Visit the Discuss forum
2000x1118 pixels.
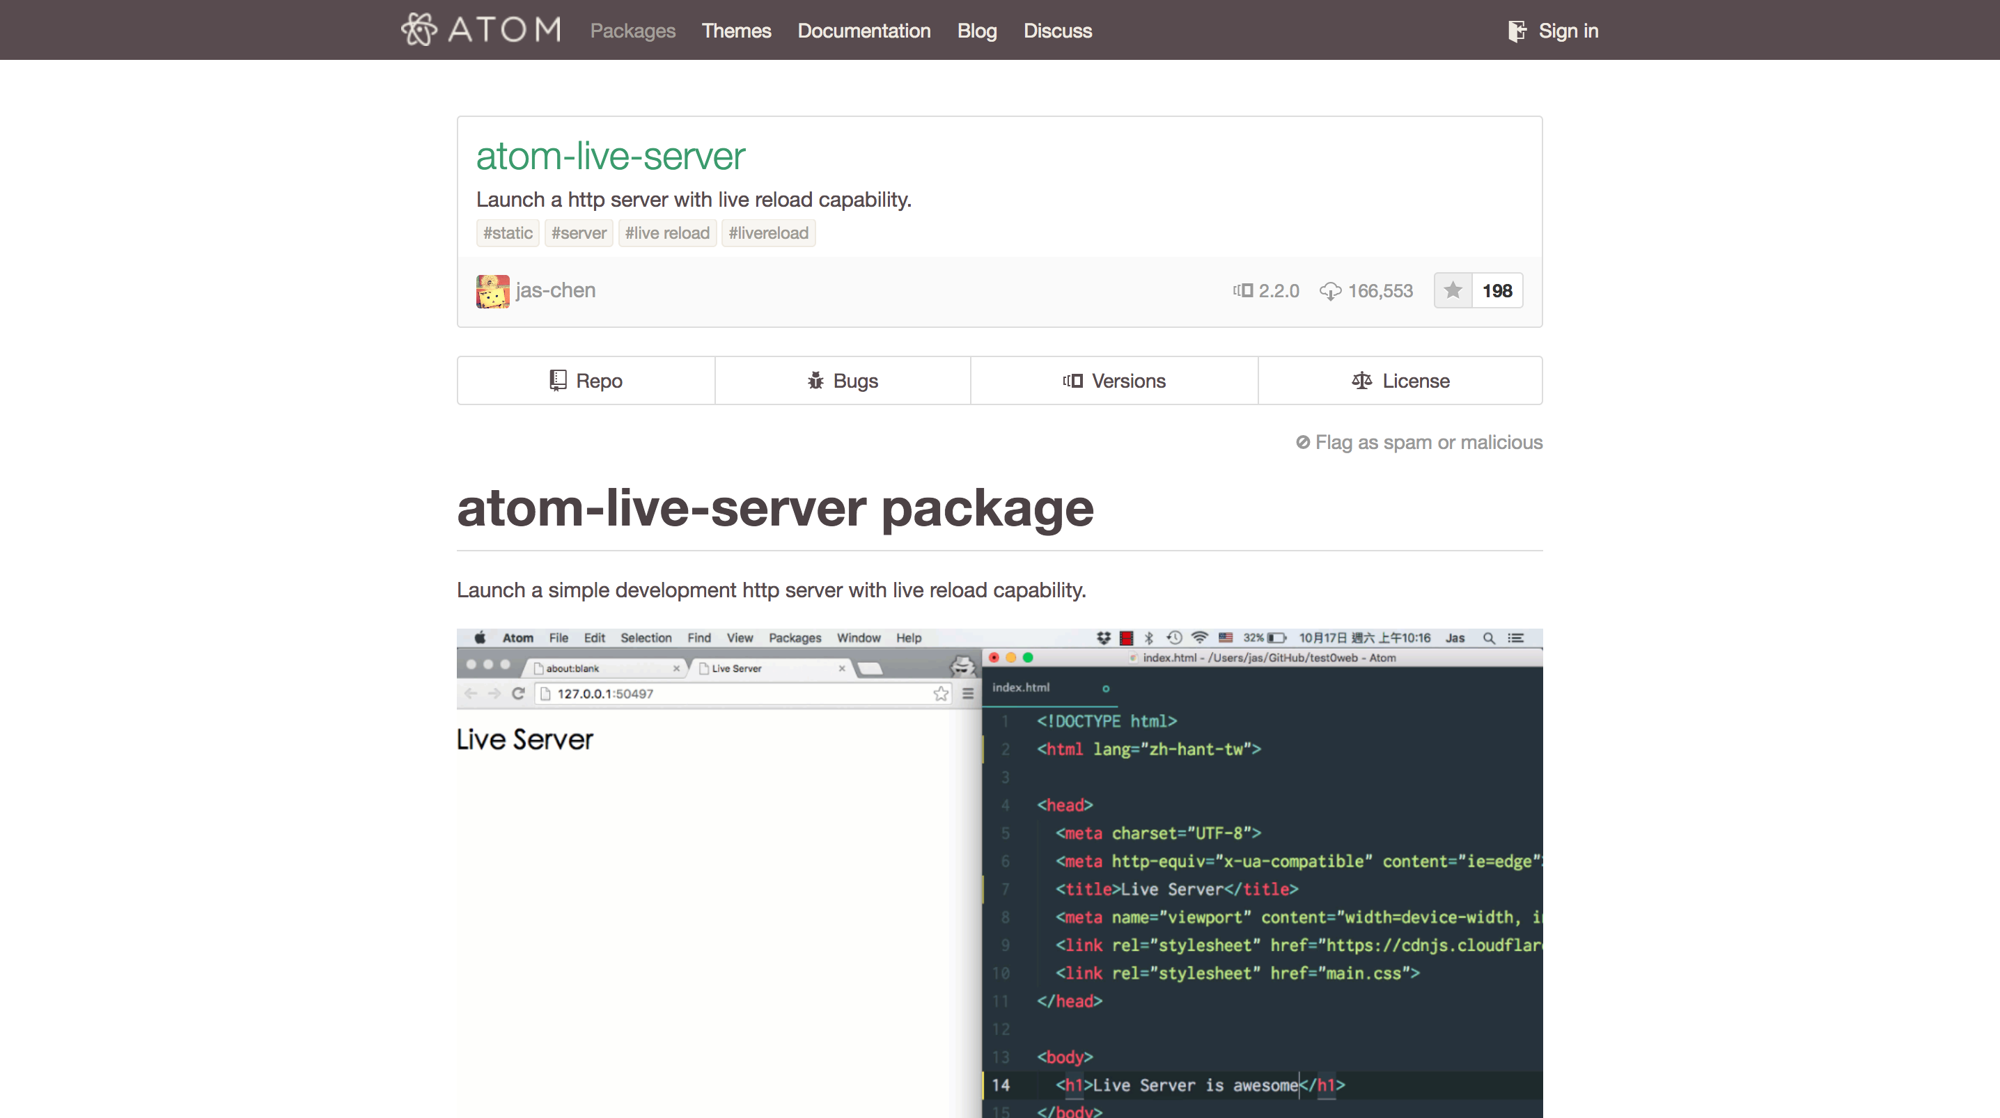pos(1058,31)
